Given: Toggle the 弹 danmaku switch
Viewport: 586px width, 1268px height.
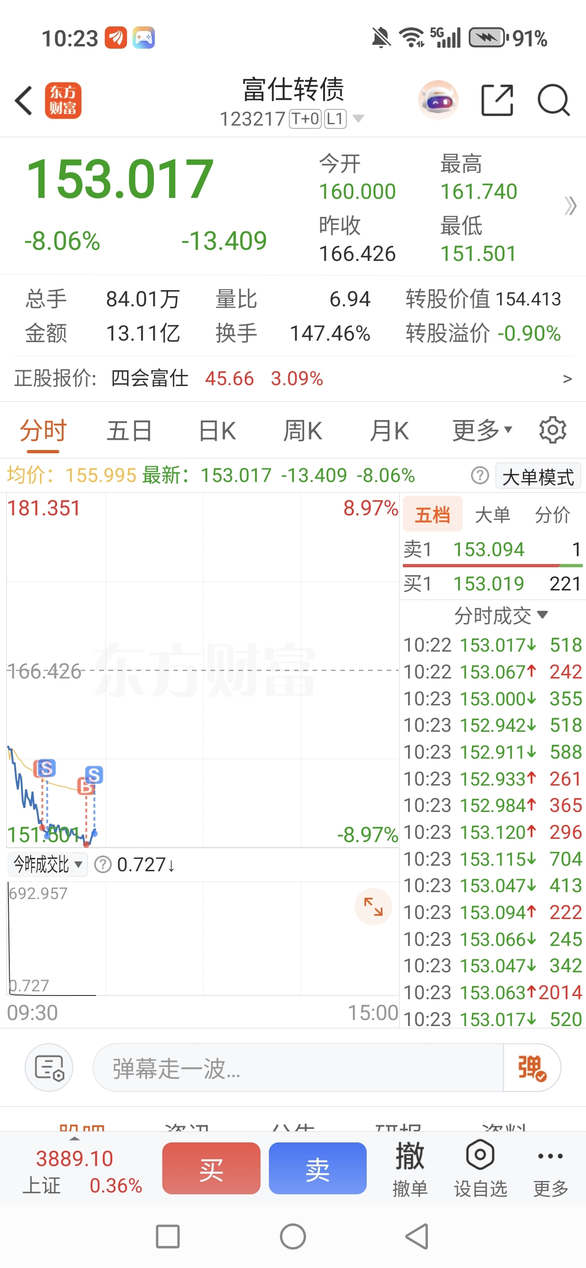Looking at the screenshot, I should [531, 1068].
